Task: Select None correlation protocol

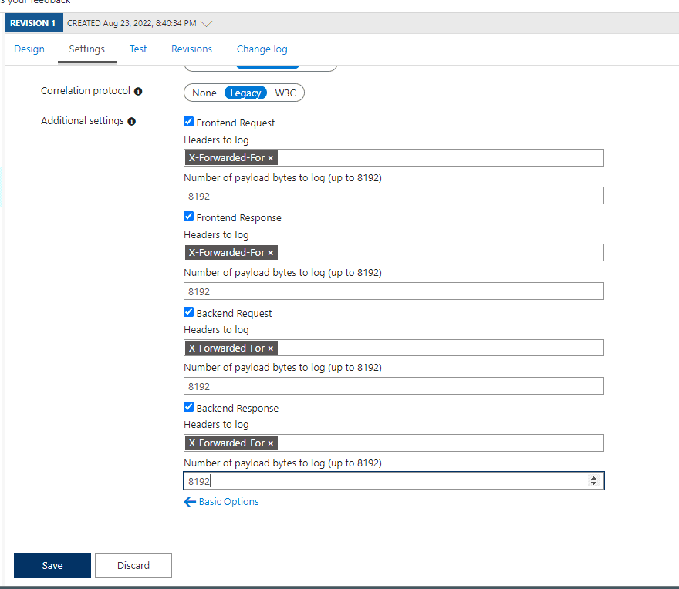Action: coord(204,93)
